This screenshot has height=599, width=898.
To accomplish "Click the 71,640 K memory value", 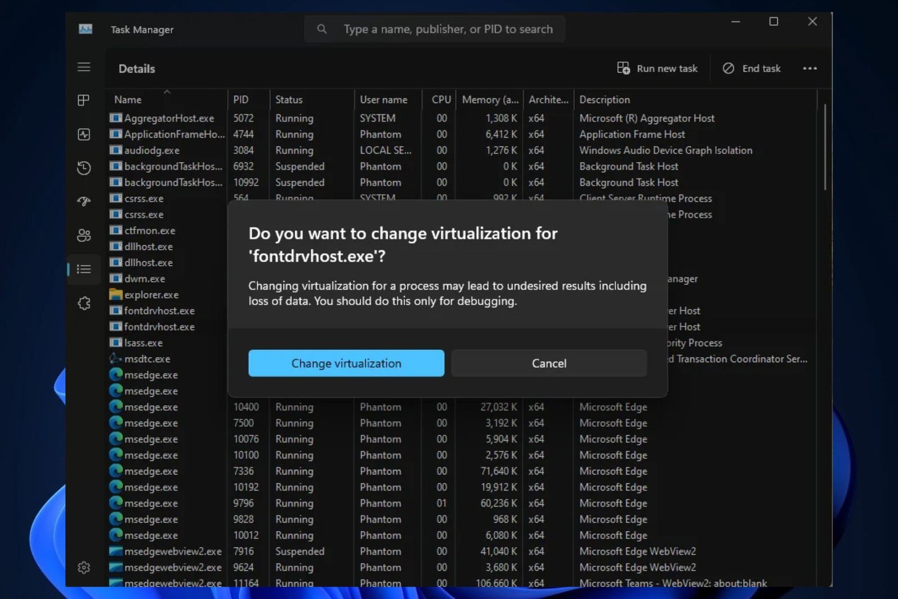I will [498, 471].
